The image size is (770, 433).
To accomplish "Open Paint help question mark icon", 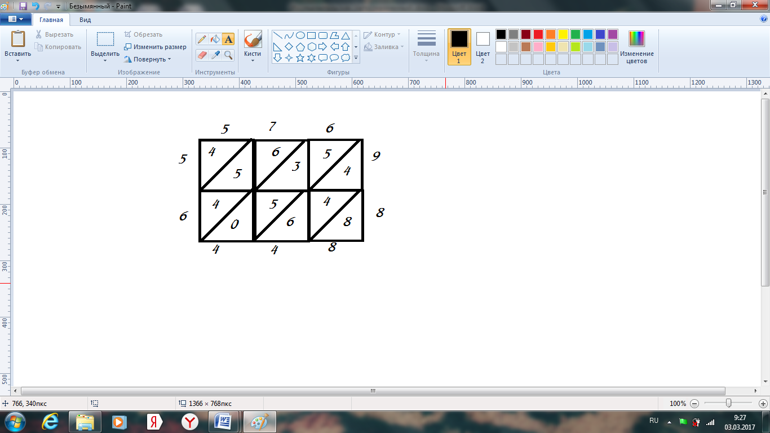I will 764,19.
